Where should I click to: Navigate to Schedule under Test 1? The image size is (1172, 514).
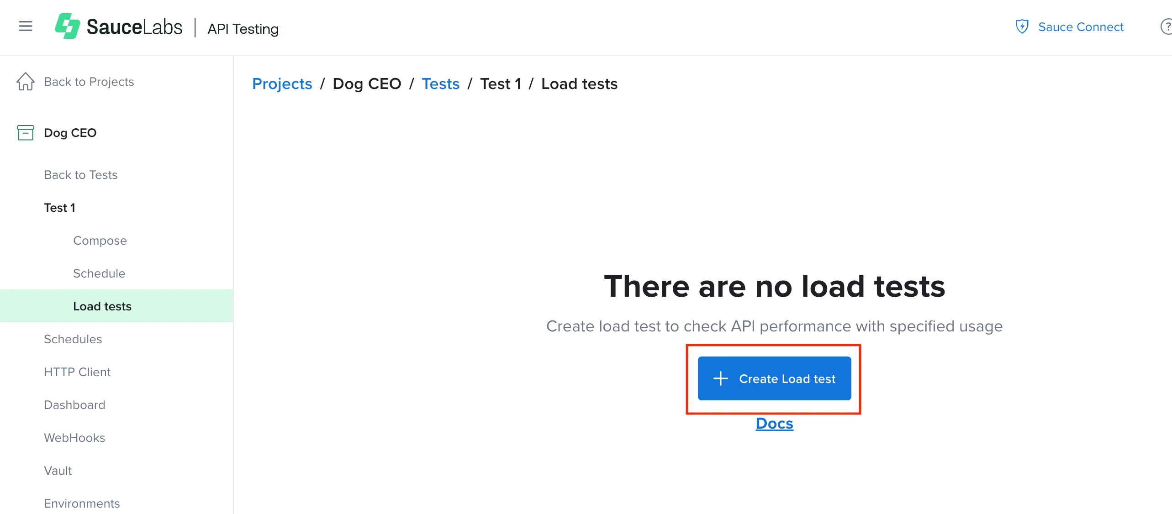[x=100, y=273]
